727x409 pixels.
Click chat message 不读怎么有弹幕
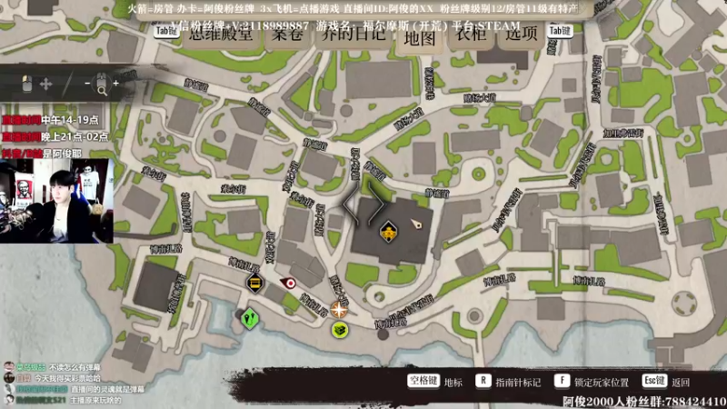point(75,367)
